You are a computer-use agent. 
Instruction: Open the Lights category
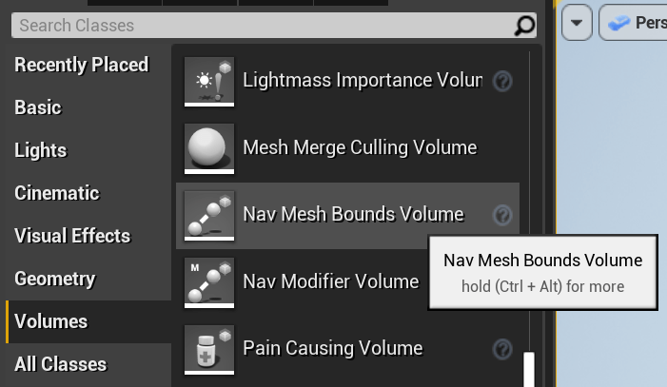click(x=40, y=150)
